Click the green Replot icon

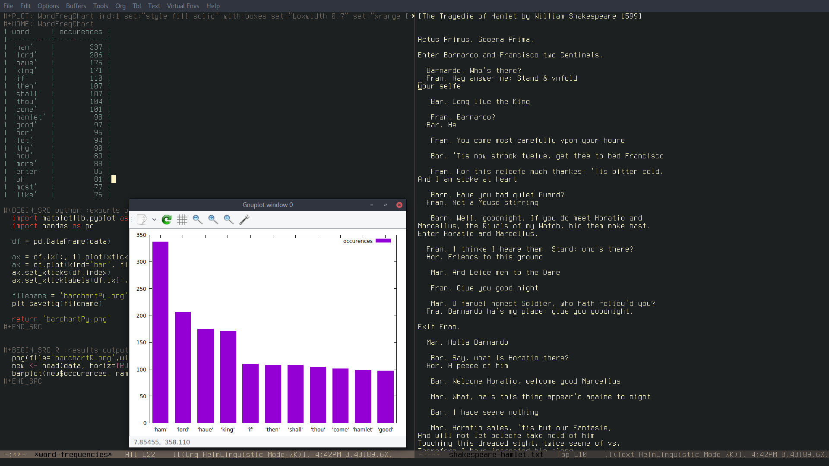pyautogui.click(x=167, y=220)
